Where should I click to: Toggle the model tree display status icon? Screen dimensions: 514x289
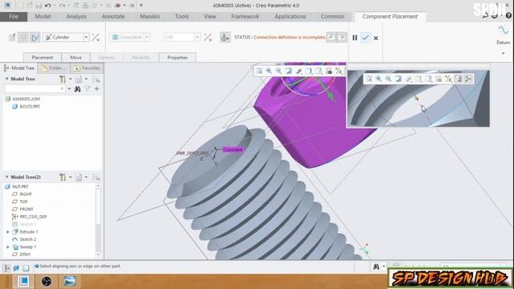pyautogui.click(x=6, y=268)
